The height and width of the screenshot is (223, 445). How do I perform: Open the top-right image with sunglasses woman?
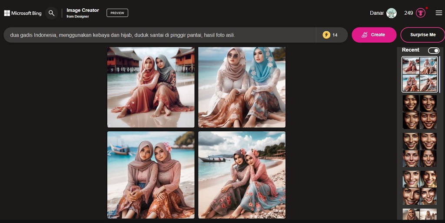click(x=242, y=87)
